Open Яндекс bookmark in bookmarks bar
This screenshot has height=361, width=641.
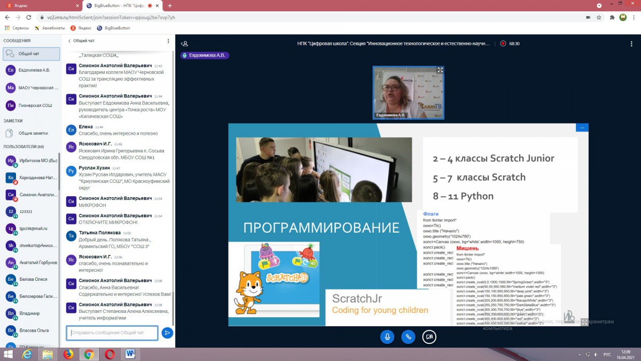tap(81, 28)
